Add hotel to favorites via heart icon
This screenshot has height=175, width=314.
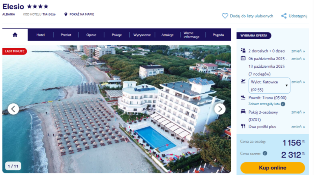click(x=225, y=16)
